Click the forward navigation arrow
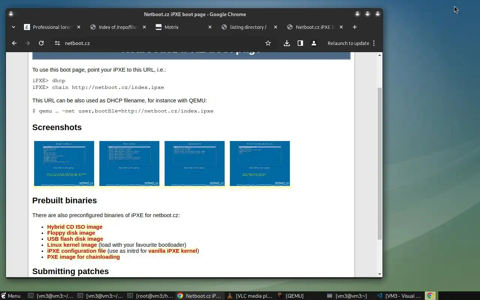The width and height of the screenshot is (480, 300). pyautogui.click(x=27, y=43)
